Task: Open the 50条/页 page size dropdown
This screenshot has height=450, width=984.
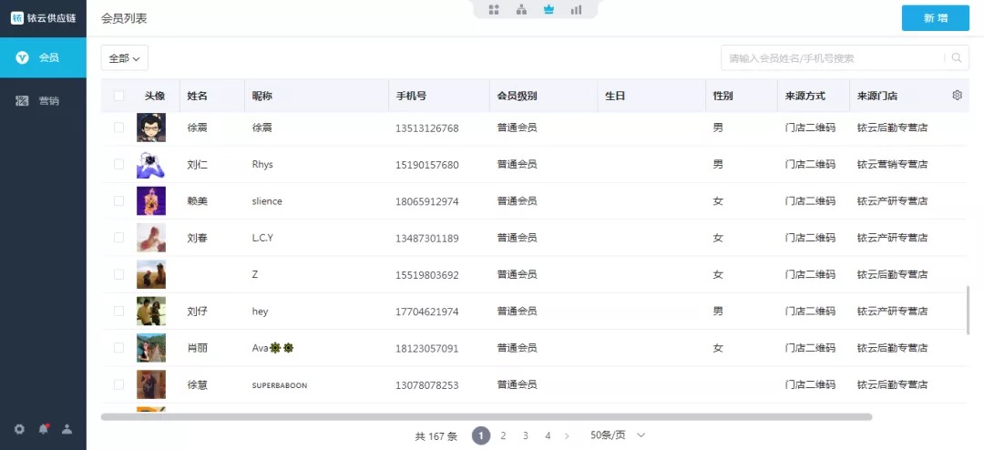Action: click(618, 435)
